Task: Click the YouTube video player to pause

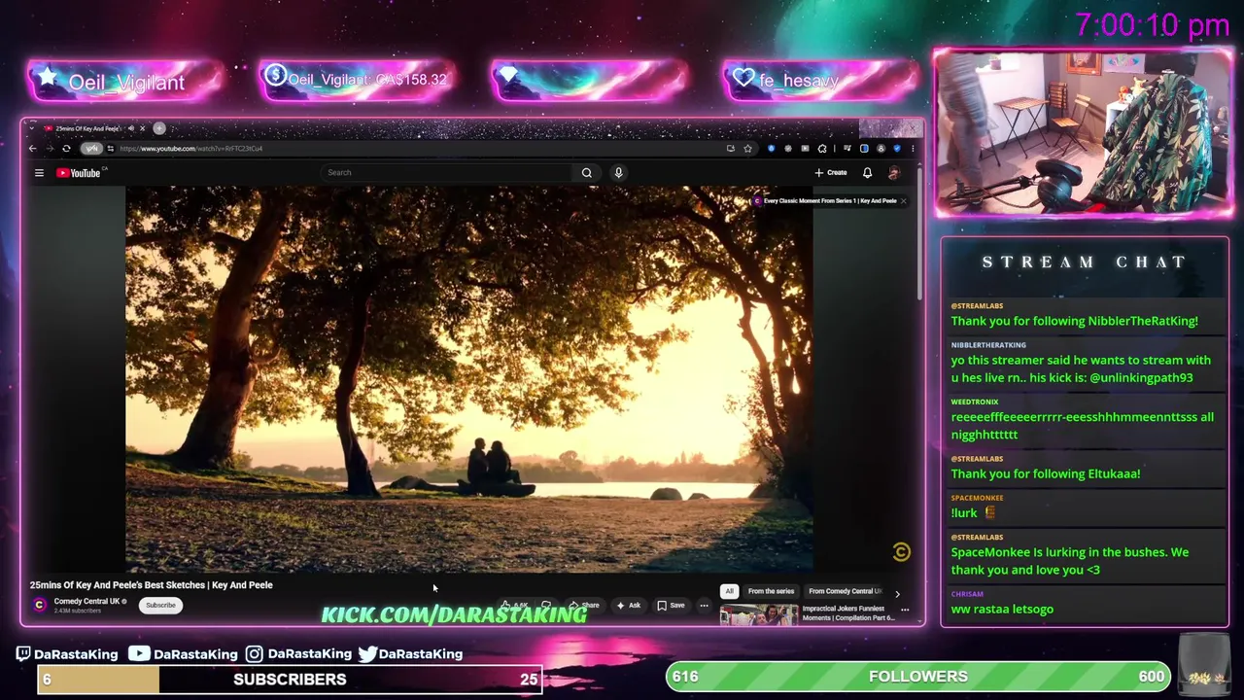Action: click(468, 379)
